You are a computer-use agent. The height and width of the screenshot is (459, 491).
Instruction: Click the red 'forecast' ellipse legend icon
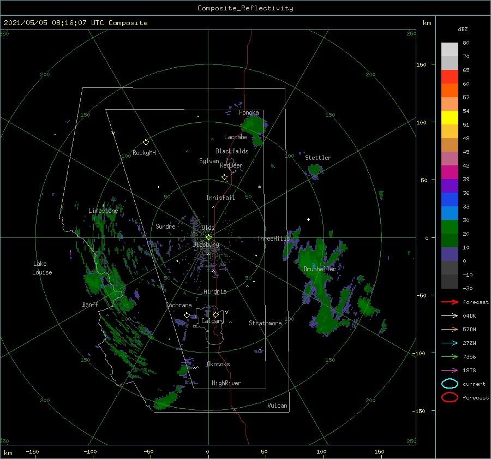pyautogui.click(x=450, y=397)
